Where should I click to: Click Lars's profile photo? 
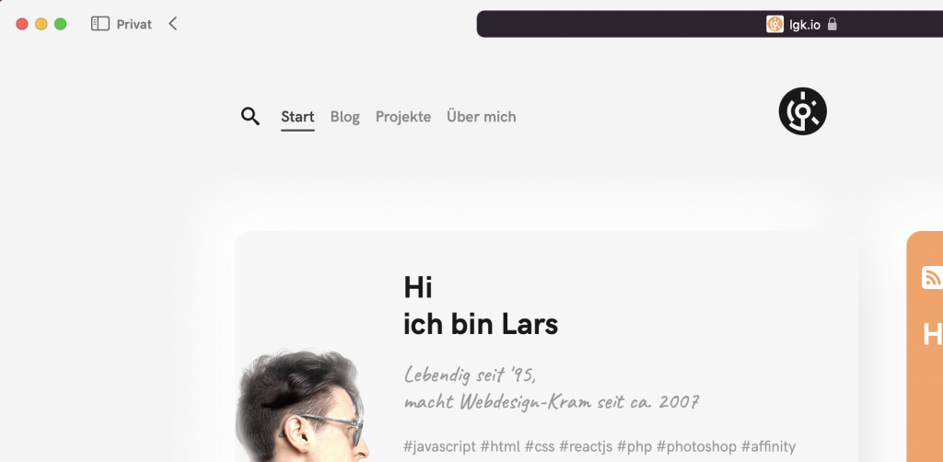301,406
